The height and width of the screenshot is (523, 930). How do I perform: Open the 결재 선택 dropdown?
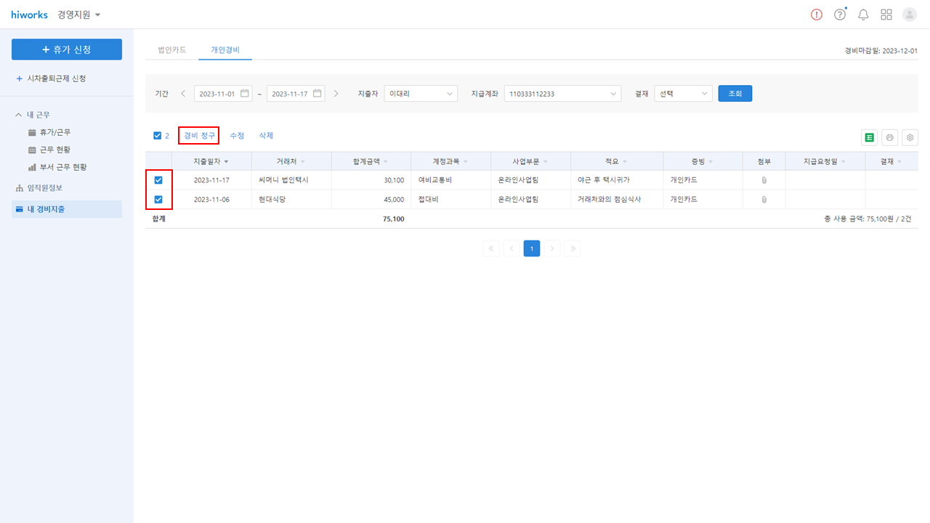tap(683, 94)
